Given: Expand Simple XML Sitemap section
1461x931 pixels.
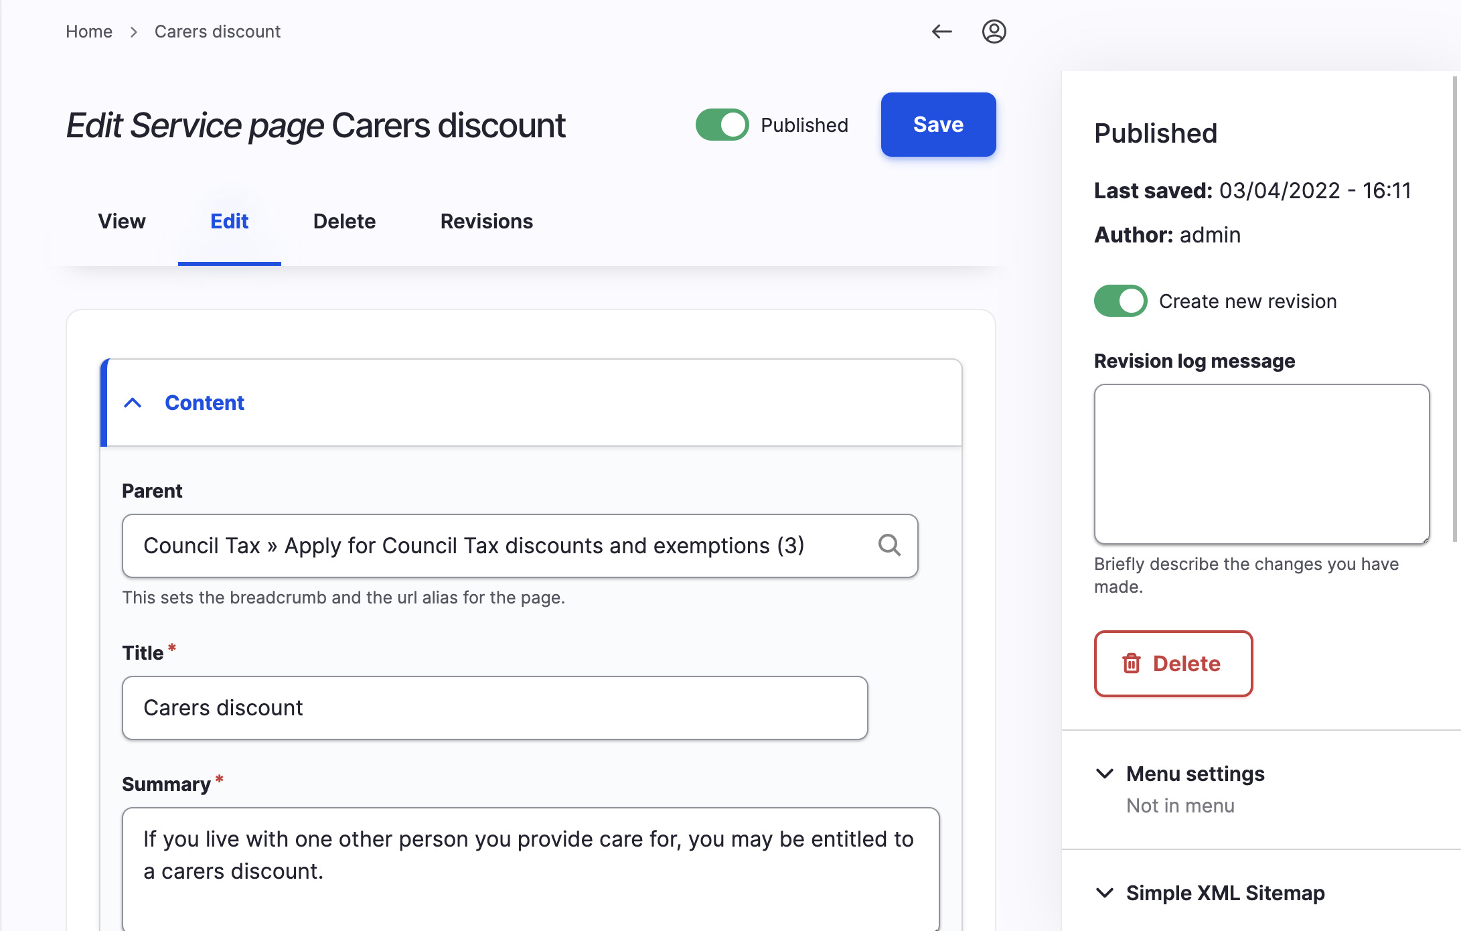Looking at the screenshot, I should pyautogui.click(x=1225, y=893).
